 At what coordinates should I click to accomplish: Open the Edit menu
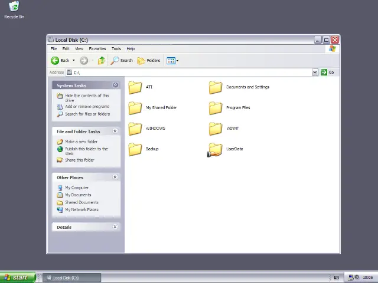[66, 48]
